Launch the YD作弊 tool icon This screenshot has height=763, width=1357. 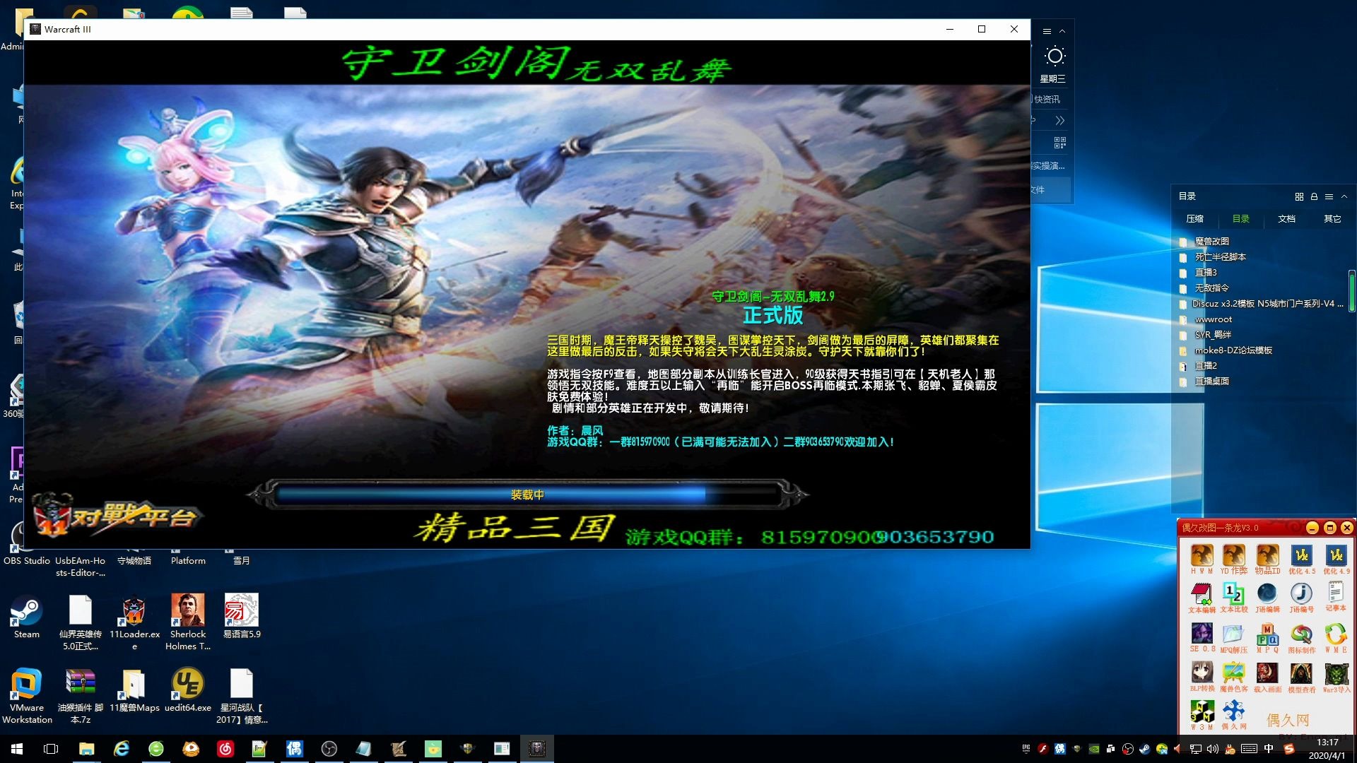pyautogui.click(x=1234, y=559)
